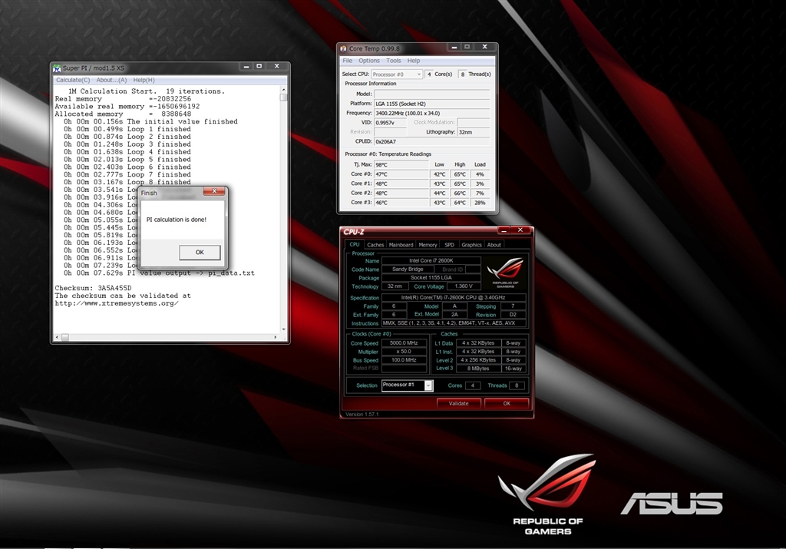786x549 pixels.
Task: Click the 'Loop 1 finished' line in Super PI
Action: pos(127,129)
